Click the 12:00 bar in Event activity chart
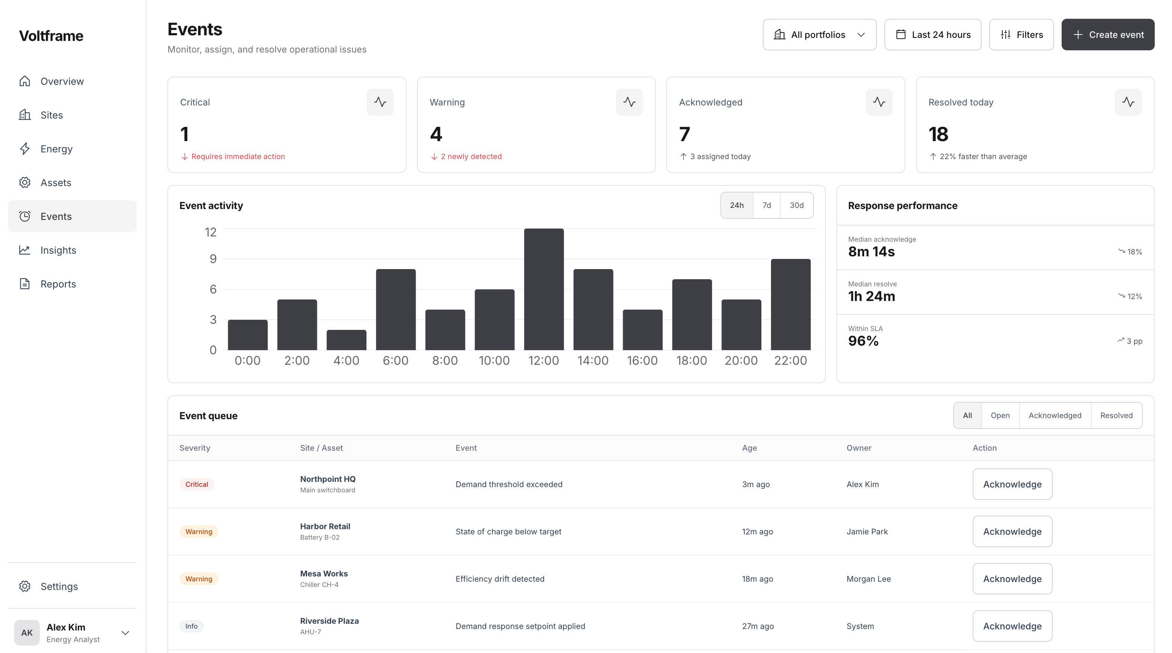The image size is (1172, 653). tap(544, 289)
